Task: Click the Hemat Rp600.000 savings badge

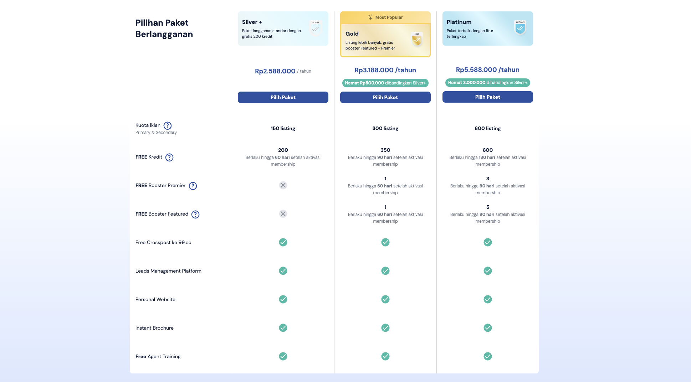Action: (x=385, y=83)
